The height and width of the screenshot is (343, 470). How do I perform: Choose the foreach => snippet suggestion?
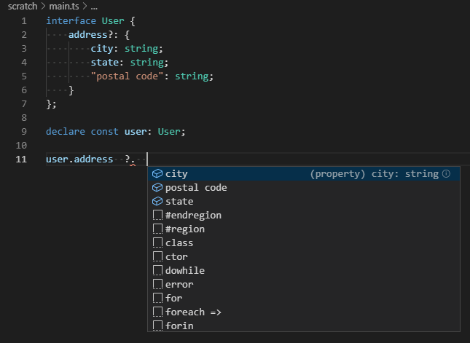tap(304, 312)
